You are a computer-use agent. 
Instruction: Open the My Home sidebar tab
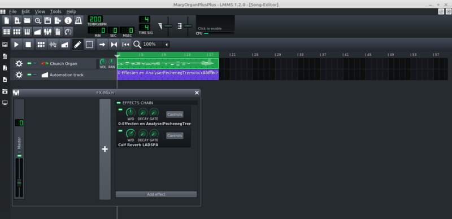(x=5, y=91)
